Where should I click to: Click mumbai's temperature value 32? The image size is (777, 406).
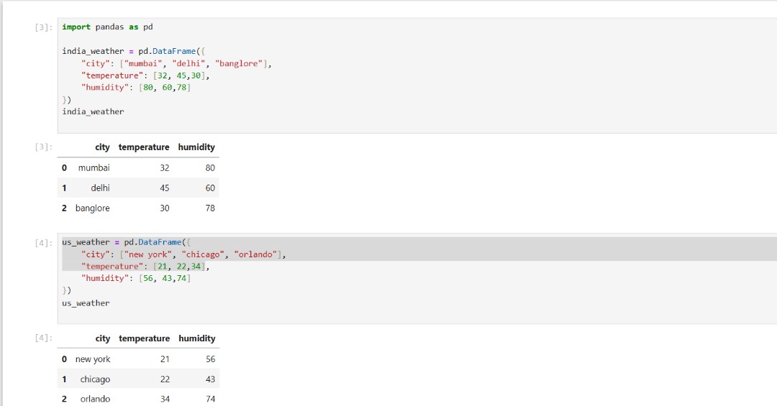165,168
